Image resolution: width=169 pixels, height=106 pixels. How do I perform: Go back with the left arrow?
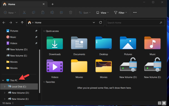4,23
